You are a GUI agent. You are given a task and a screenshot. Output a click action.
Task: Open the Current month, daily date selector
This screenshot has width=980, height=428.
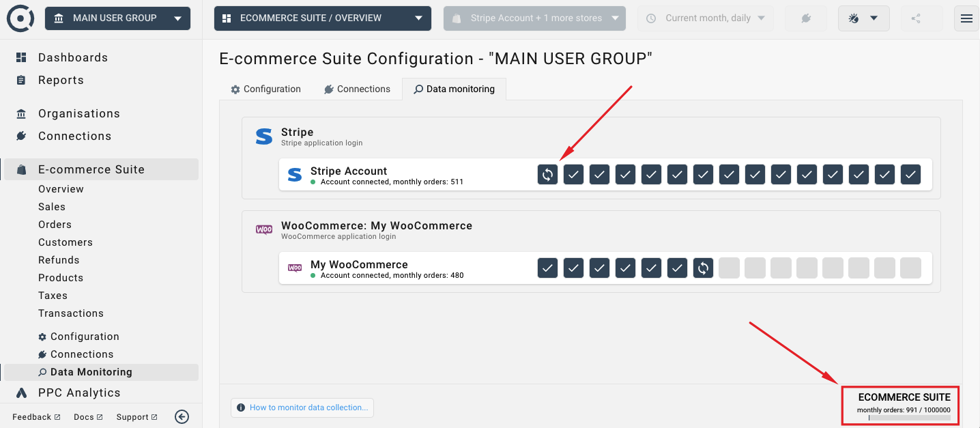[x=706, y=18]
